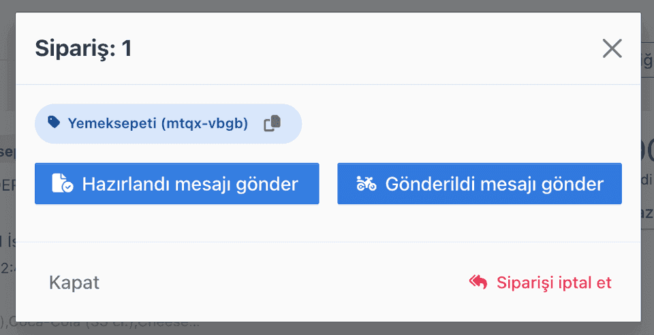Click the red reply arrows icon
Viewport: 654px width, 335px height.
(478, 282)
